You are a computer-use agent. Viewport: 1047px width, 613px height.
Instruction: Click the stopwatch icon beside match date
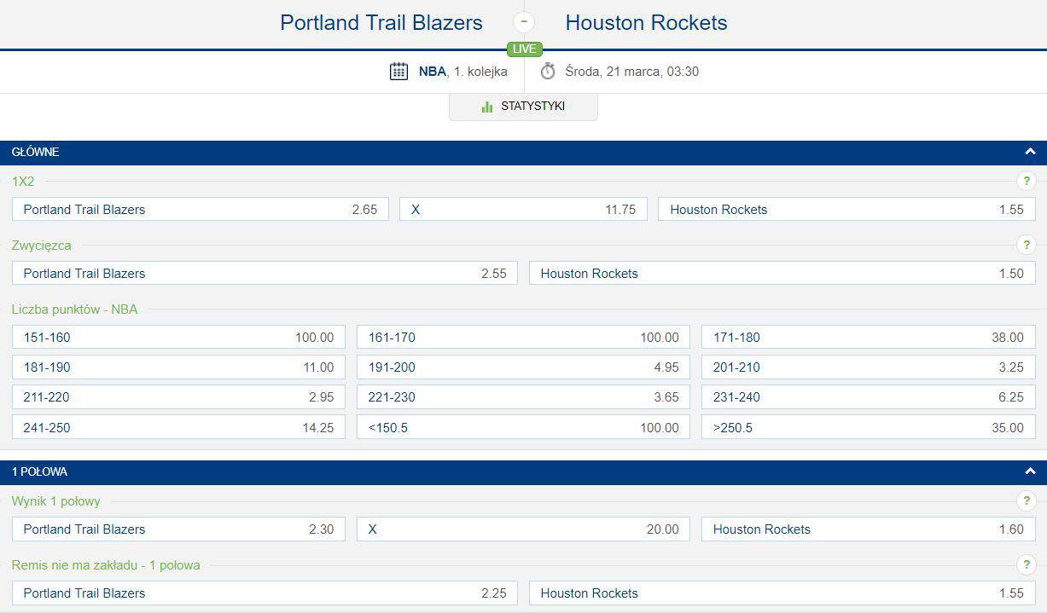click(548, 72)
